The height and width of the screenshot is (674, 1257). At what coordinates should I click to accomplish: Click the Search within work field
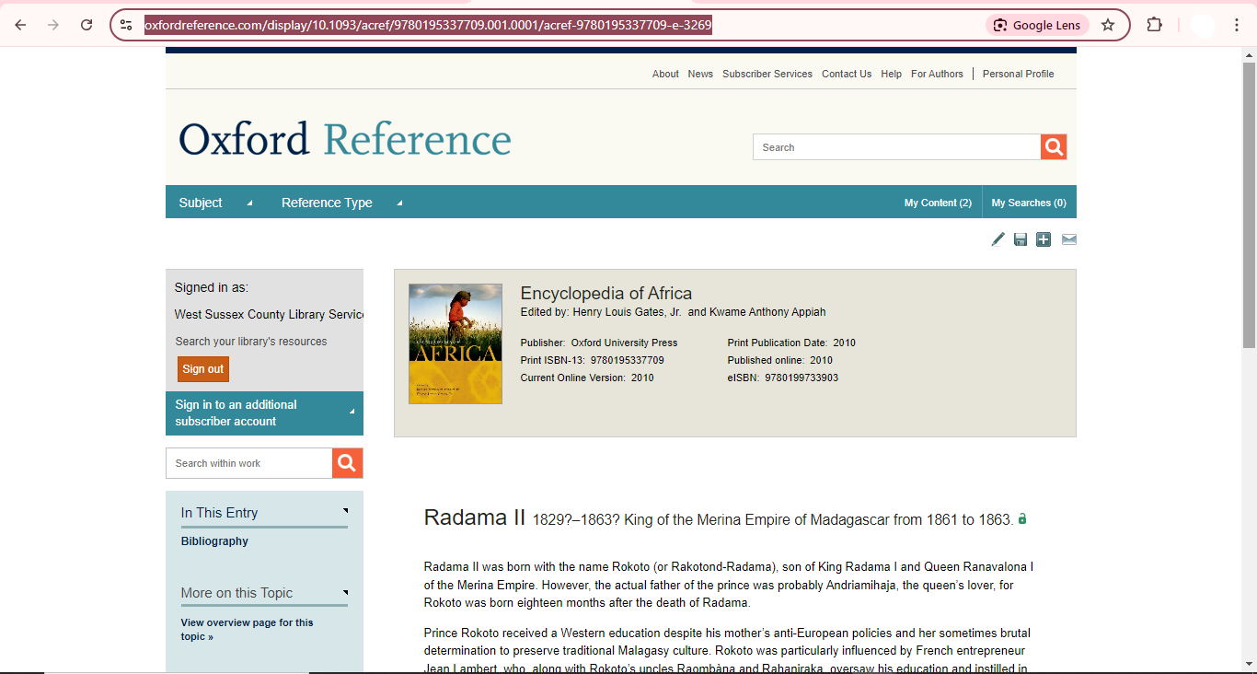248,463
